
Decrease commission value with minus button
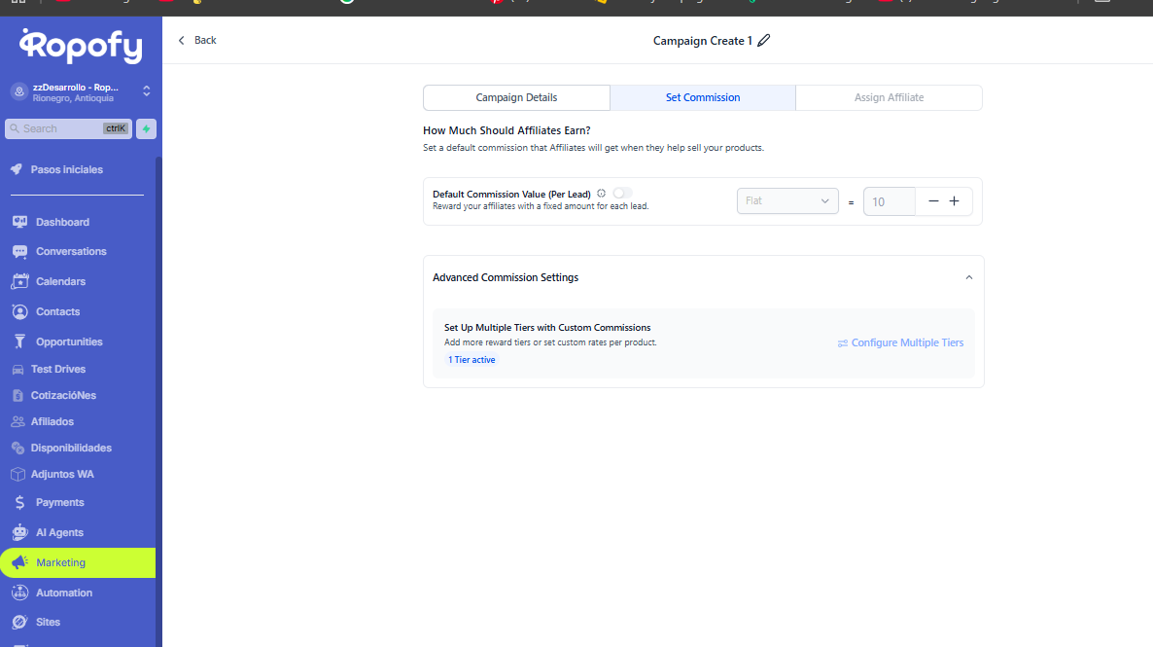point(933,201)
